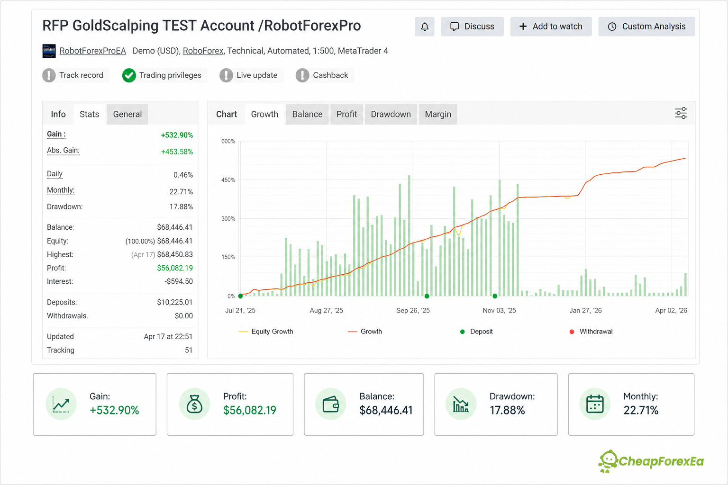Click the late September deposit marker
Screen dimensions: 728x485
click(x=427, y=296)
